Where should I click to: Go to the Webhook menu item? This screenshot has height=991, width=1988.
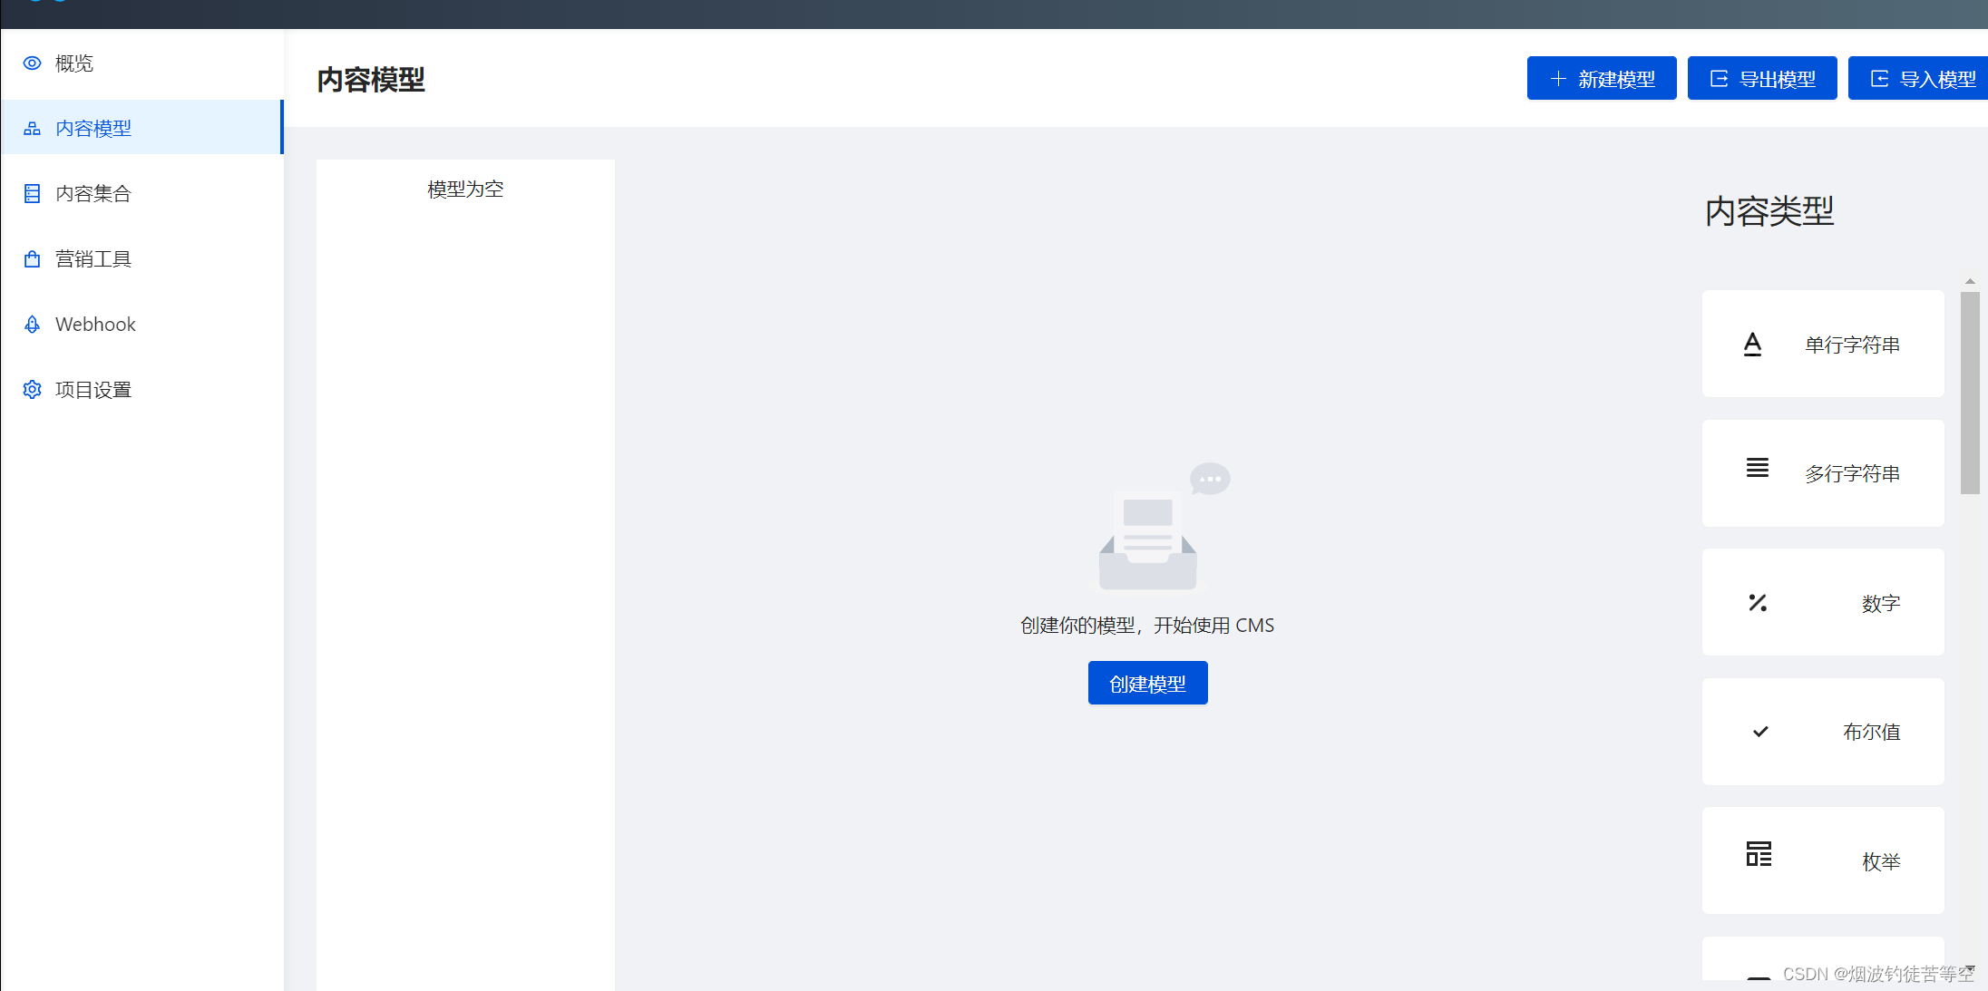(x=95, y=325)
